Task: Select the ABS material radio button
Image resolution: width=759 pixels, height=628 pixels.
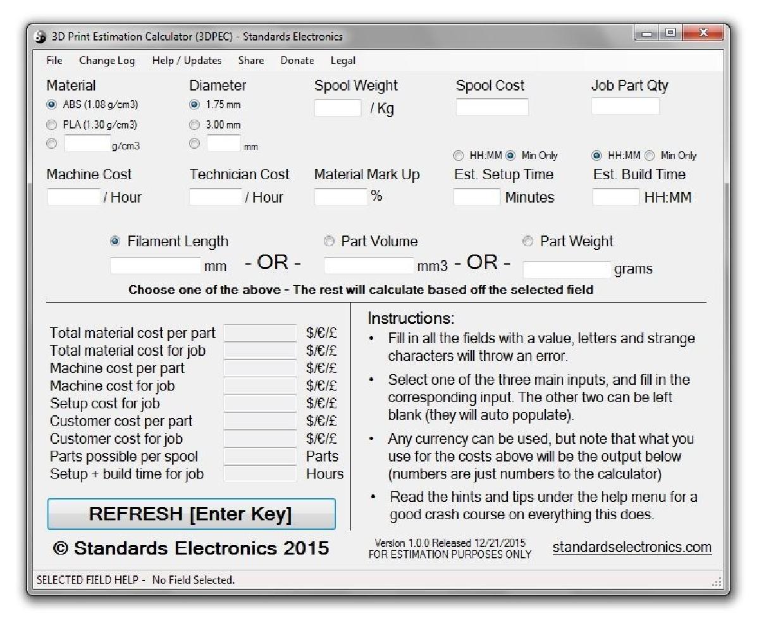Action: pos(52,104)
